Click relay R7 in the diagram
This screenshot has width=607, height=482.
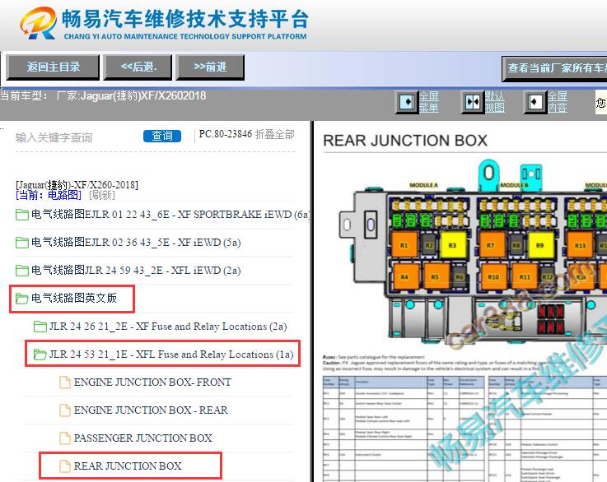tap(492, 245)
